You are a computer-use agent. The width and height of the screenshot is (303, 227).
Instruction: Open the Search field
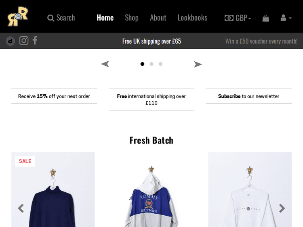[x=61, y=18]
